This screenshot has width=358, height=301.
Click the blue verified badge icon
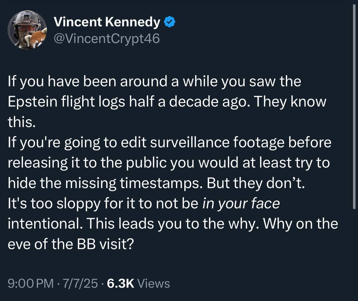tap(169, 22)
